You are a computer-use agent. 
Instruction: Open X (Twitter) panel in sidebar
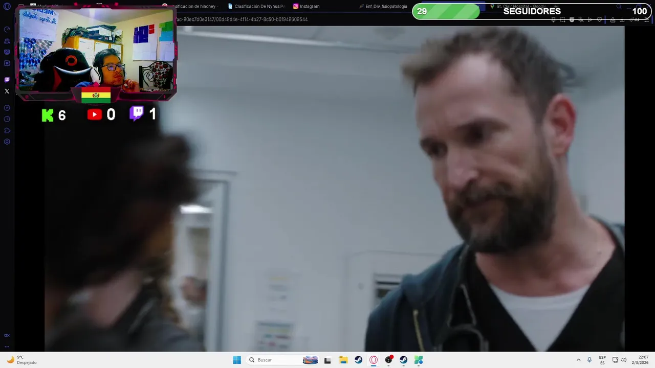point(7,91)
